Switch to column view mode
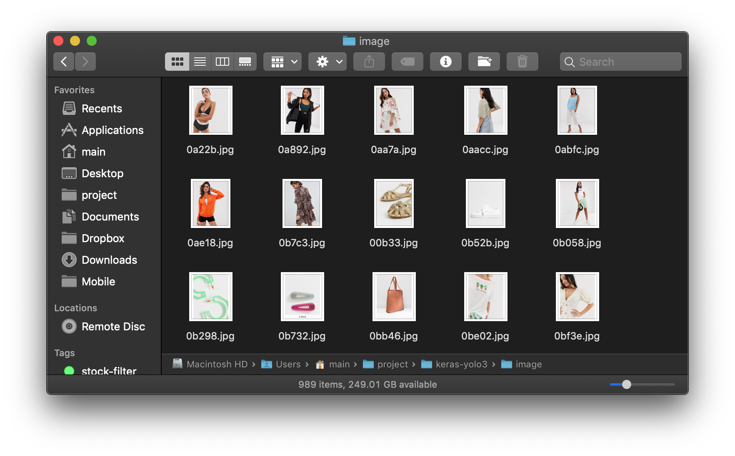 (x=222, y=62)
